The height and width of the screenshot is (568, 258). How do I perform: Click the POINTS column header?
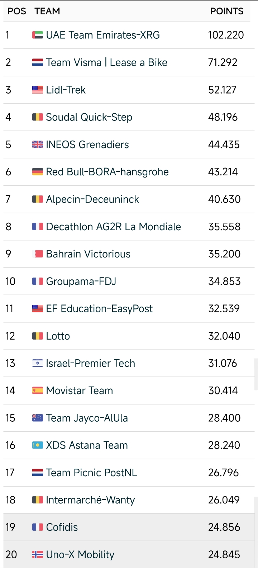point(226,11)
